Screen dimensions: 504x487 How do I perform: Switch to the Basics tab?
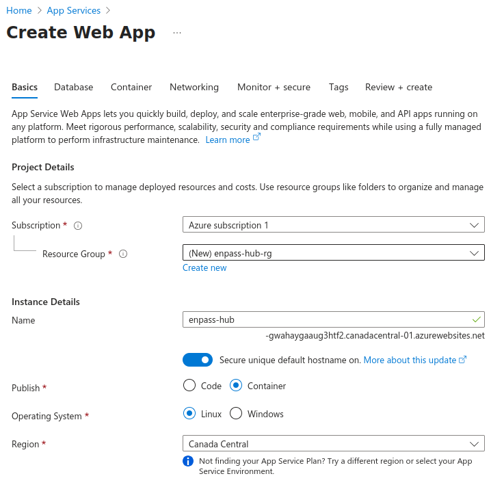tap(25, 87)
